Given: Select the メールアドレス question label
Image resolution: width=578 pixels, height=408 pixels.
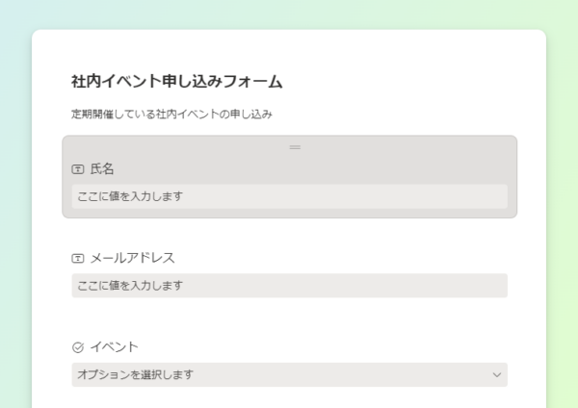Looking at the screenshot, I should click(132, 258).
